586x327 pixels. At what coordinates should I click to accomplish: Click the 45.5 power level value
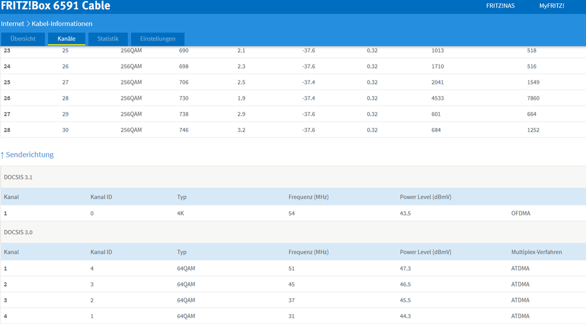tap(405, 300)
